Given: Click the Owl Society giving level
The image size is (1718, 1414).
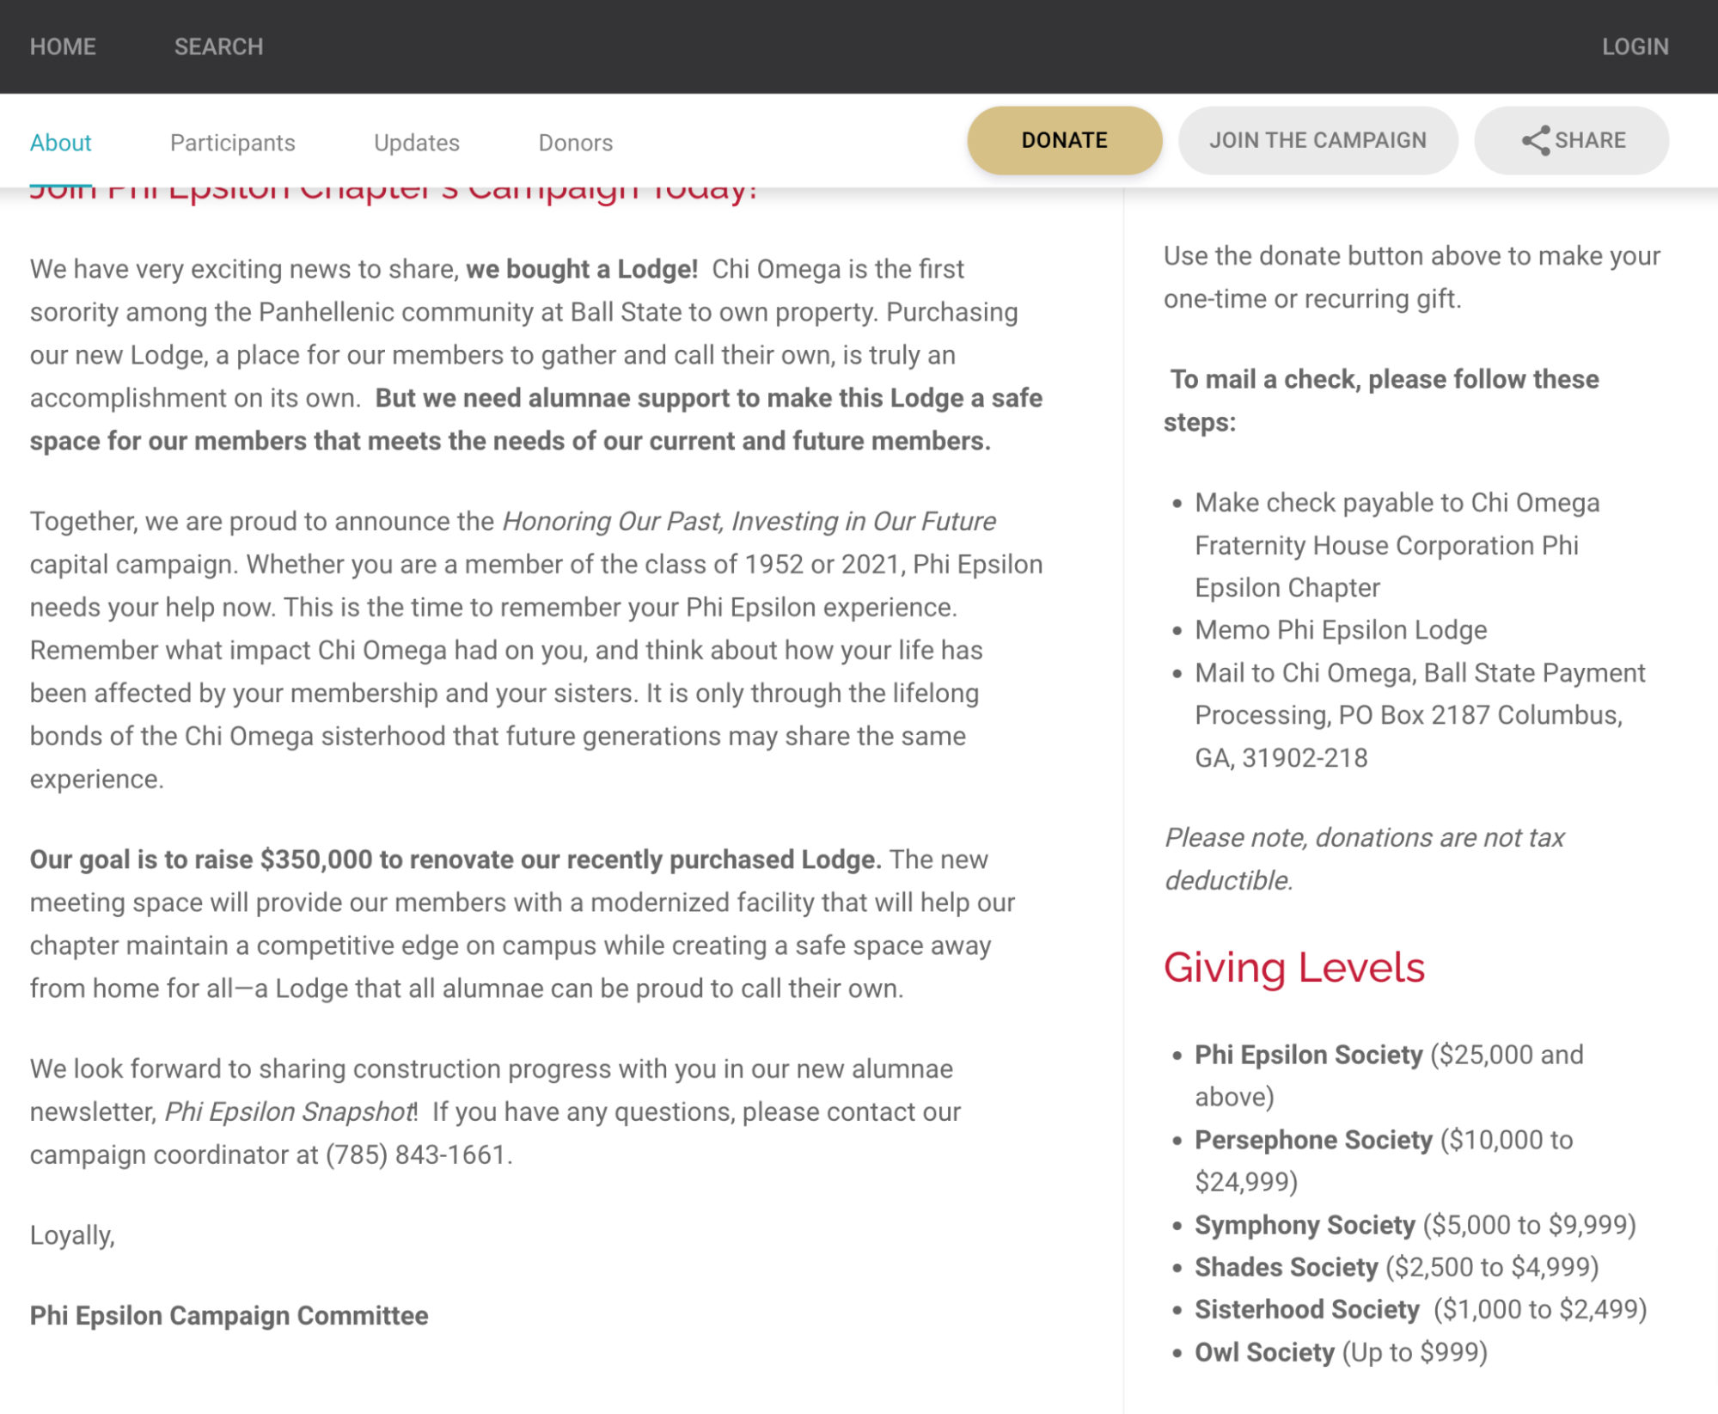Looking at the screenshot, I should (x=1341, y=1352).
